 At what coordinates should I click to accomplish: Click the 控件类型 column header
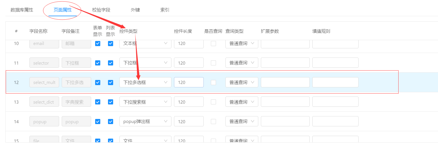[128, 31]
